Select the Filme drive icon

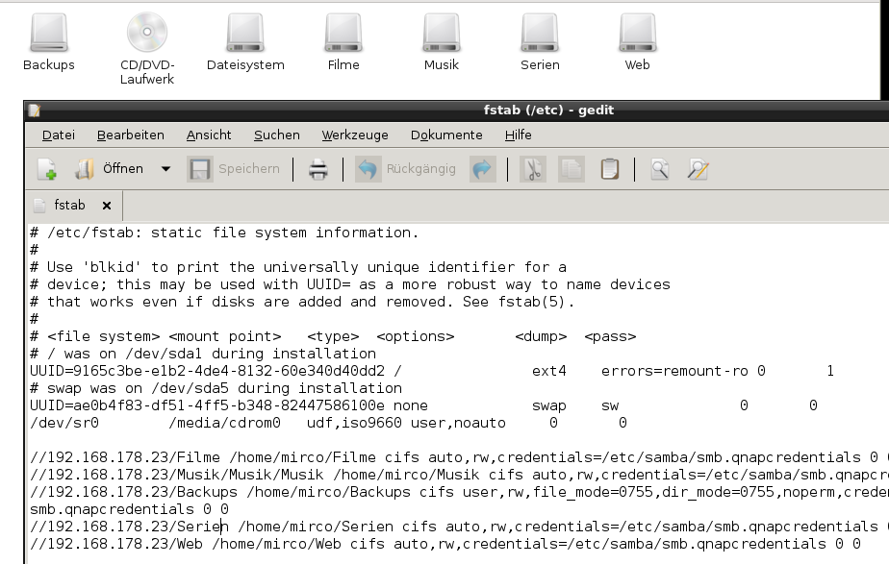343,33
